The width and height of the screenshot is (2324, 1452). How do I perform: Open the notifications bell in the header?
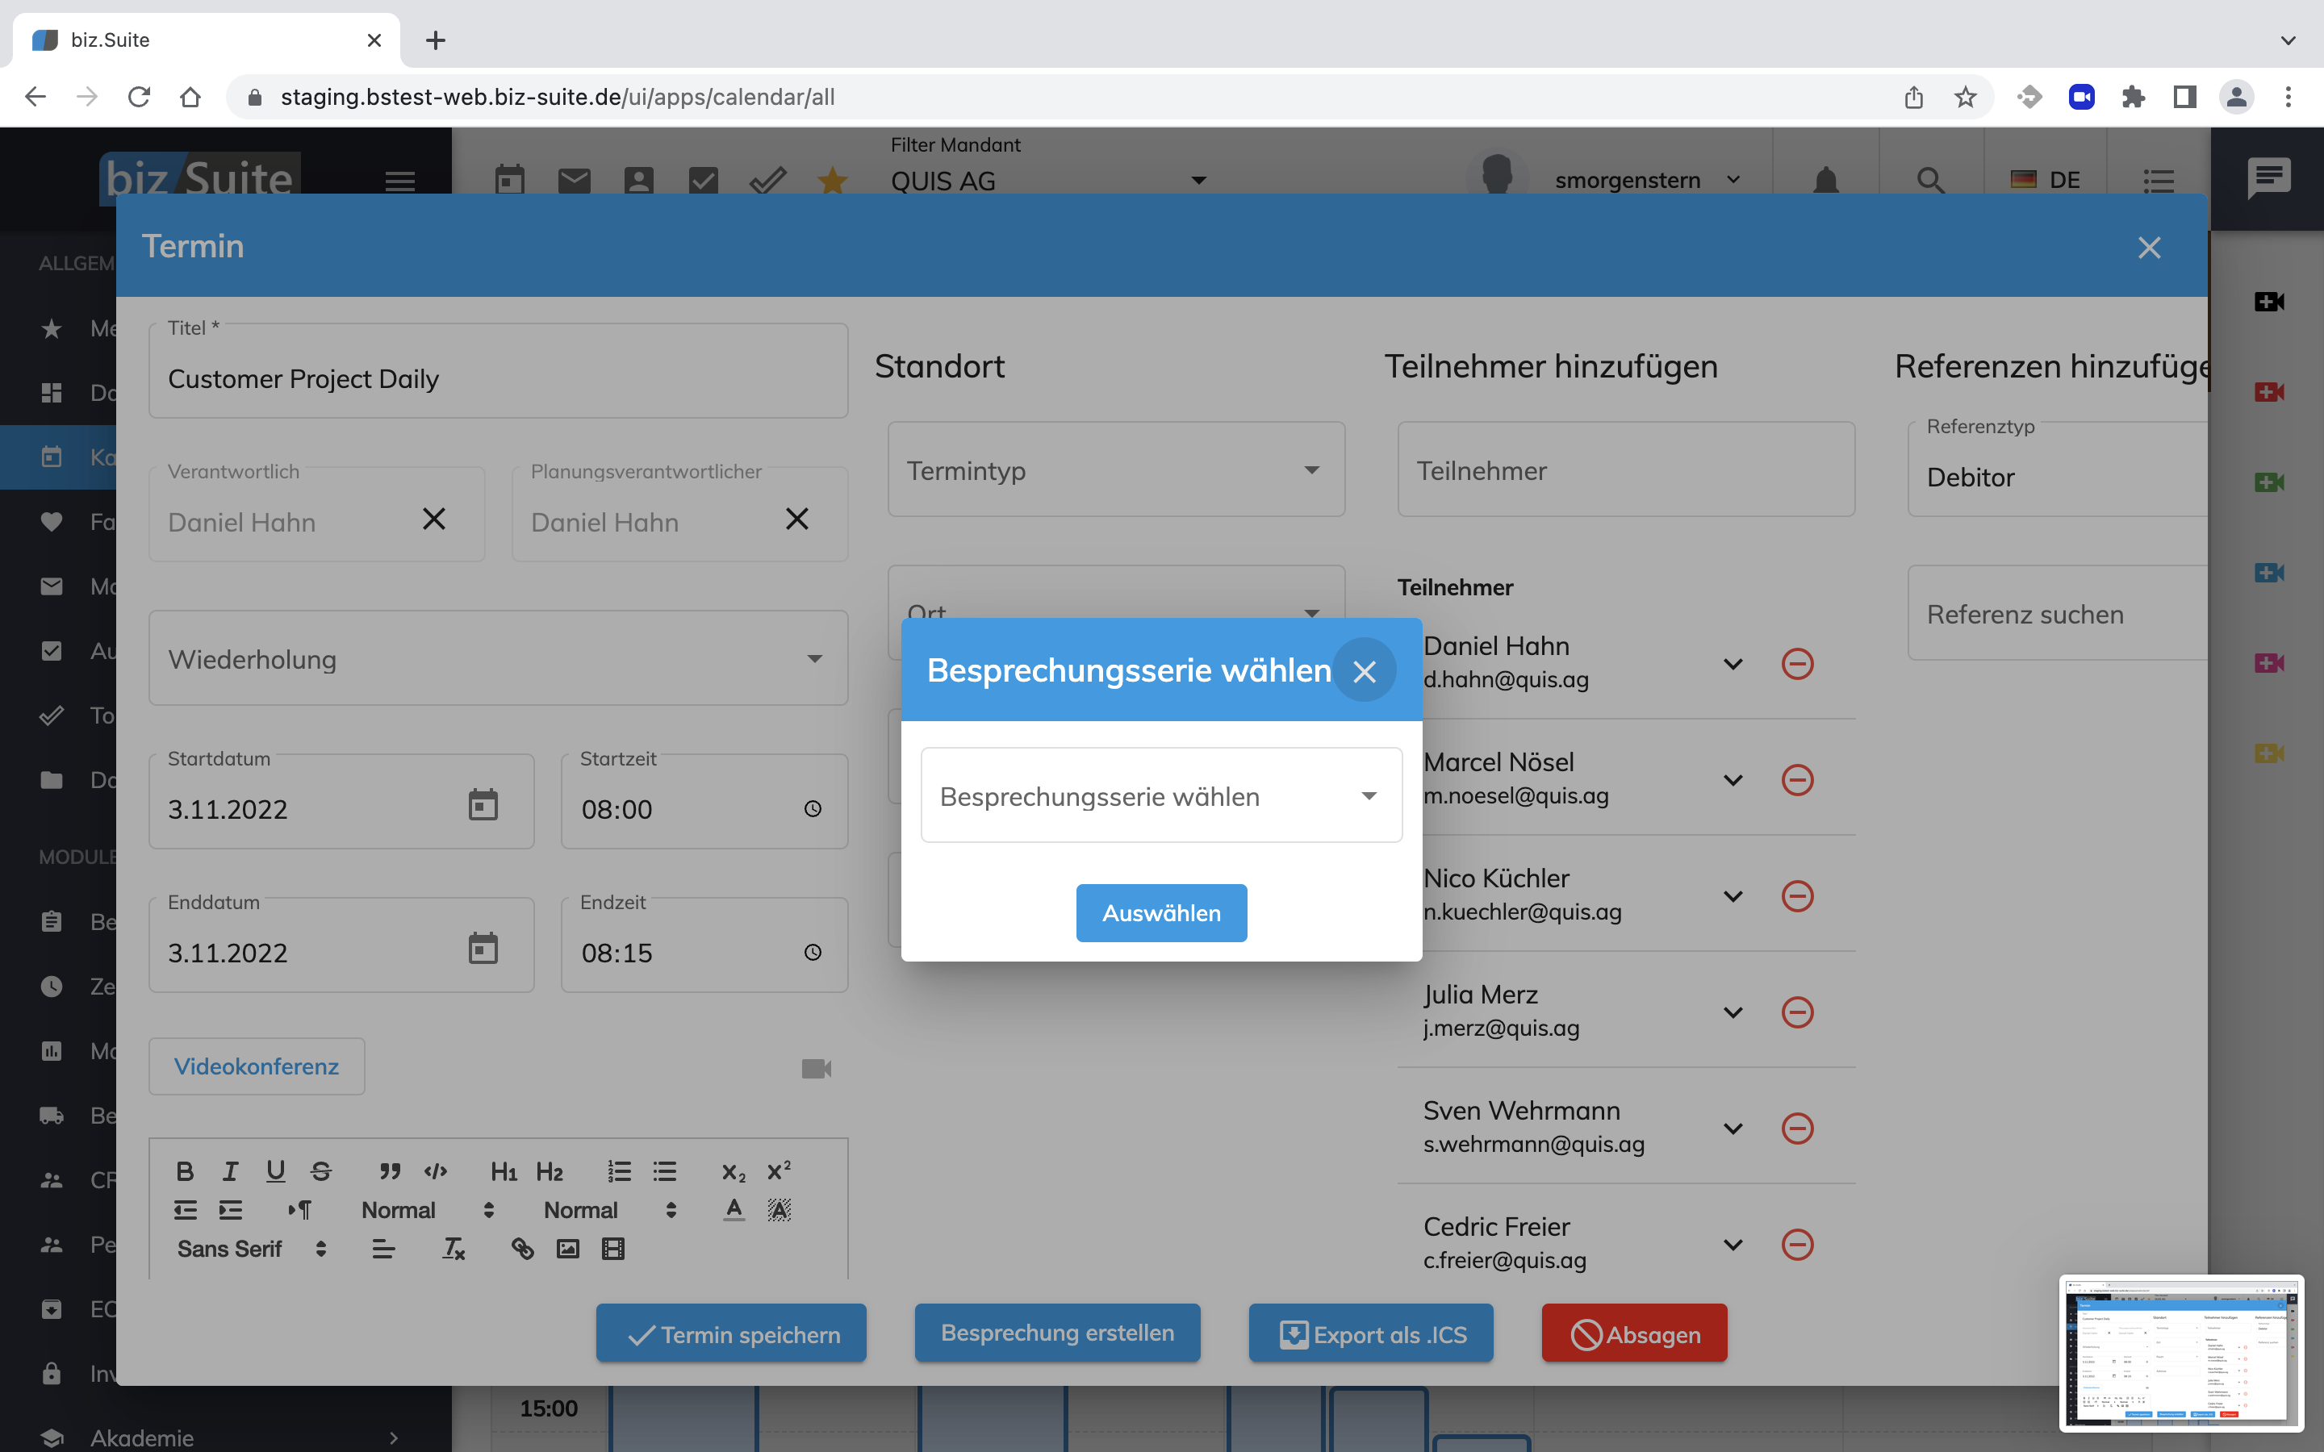(1825, 180)
